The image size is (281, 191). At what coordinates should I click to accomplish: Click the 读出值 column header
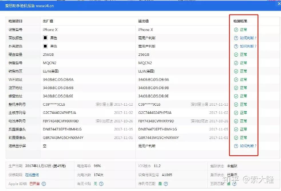[x=143, y=21]
